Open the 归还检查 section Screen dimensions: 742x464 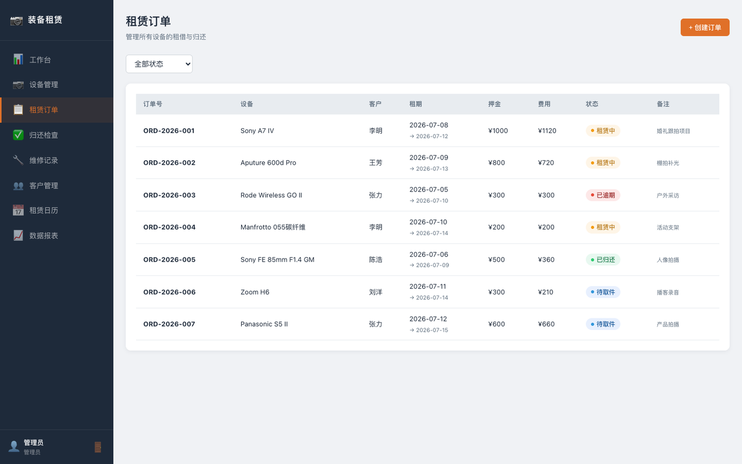[57, 135]
